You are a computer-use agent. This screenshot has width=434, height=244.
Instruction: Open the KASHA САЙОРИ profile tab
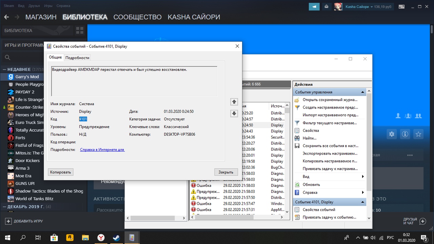tap(194, 17)
